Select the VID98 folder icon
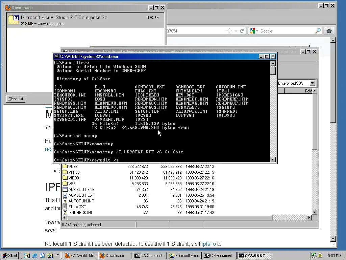 click(65, 178)
